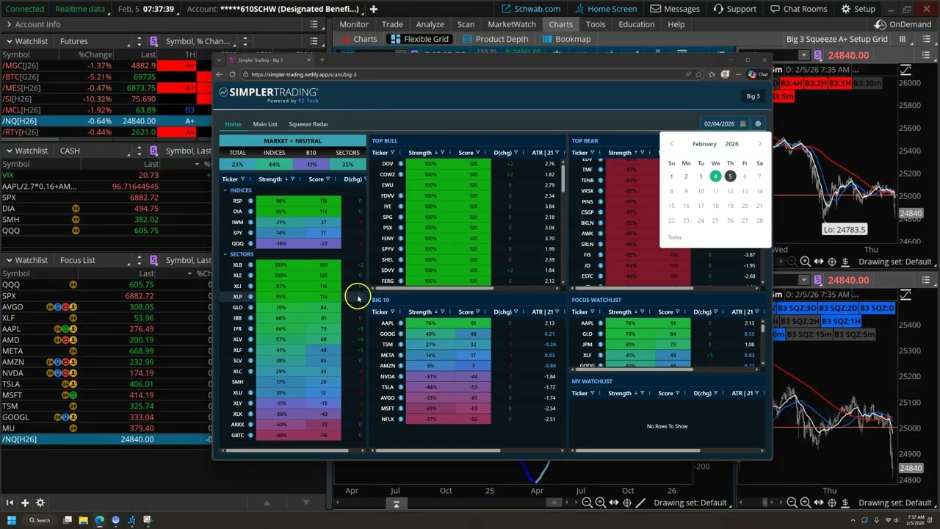Screen dimensions: 940x529
Task: Click the grid layout icon beside Big 3 Squeeze
Action: pyautogui.click(x=901, y=39)
